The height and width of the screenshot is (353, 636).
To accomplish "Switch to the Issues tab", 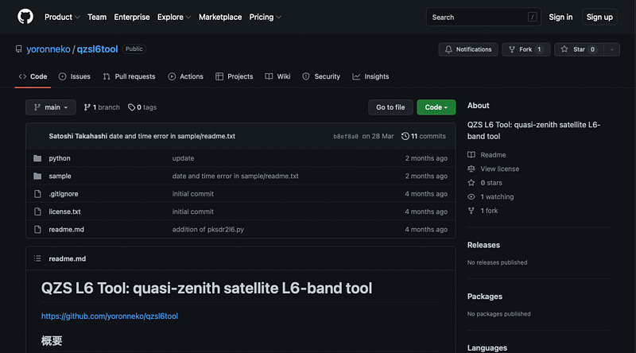I will click(x=75, y=76).
